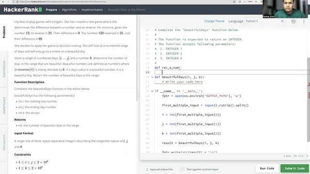Screen dimensions: 310x174
Task: Click 'def rev_a_num:' code line
Action: click(x=167, y=68)
